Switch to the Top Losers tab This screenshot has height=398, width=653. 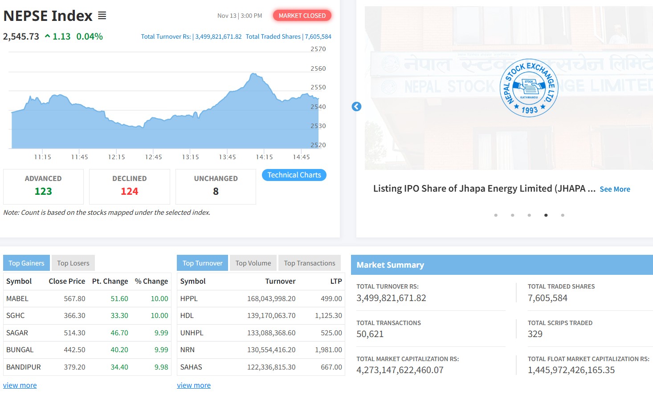click(x=73, y=263)
